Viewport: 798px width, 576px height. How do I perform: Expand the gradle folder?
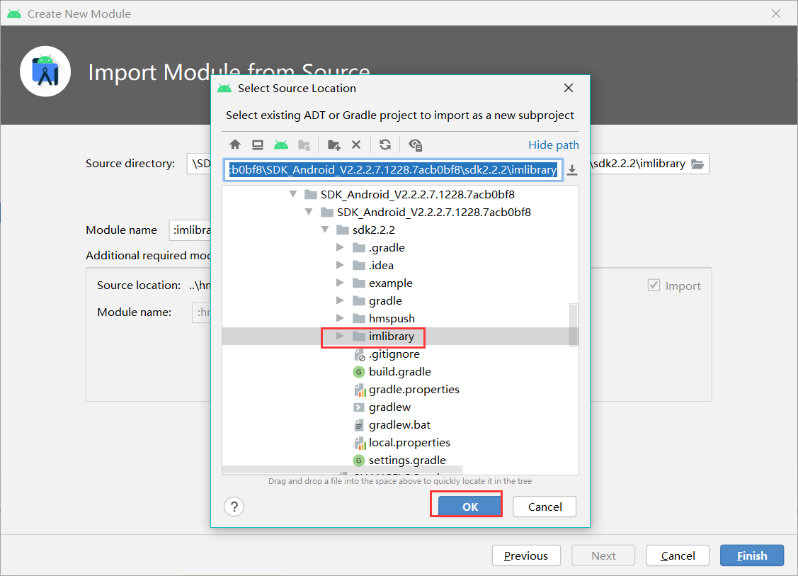(x=340, y=300)
